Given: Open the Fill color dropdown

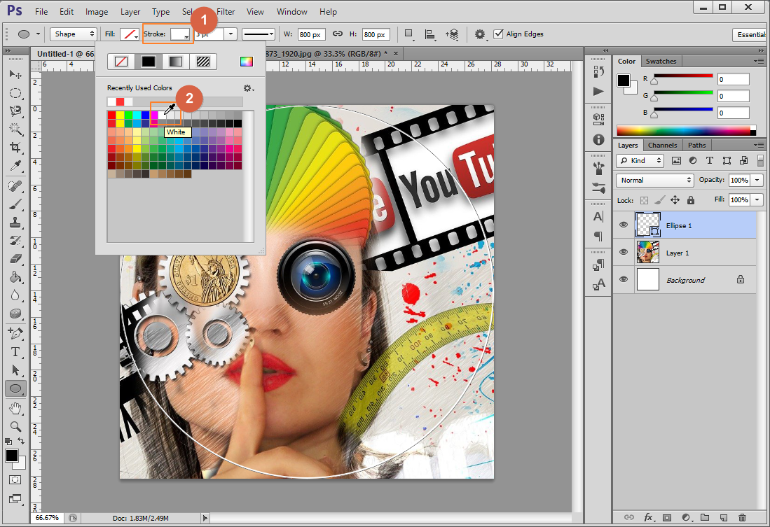Looking at the screenshot, I should click(130, 34).
